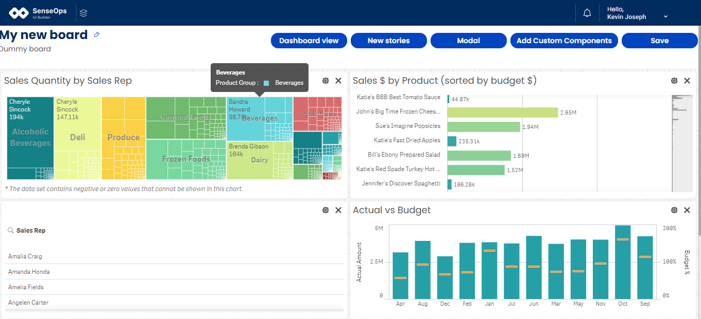
Task: Click the Dairy treemap block
Action: pos(260,160)
